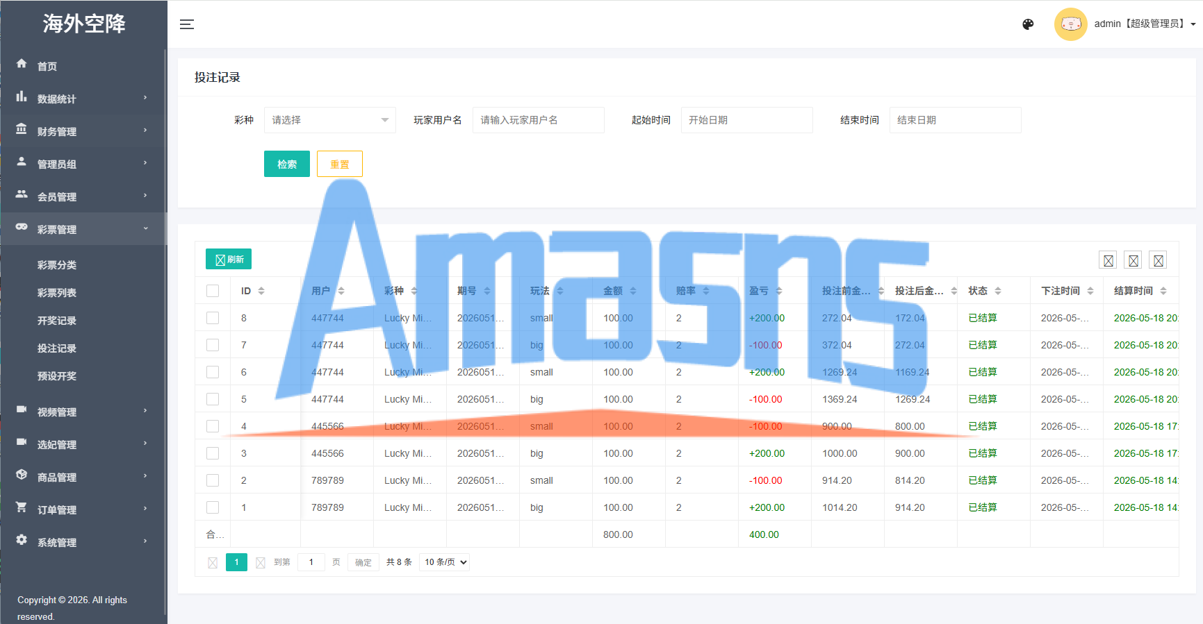Open the 10 条/页 page size dropdown

click(x=445, y=562)
